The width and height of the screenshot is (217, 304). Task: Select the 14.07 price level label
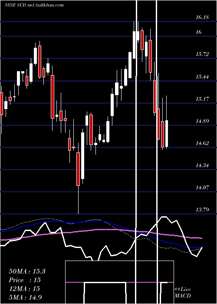pos(202,188)
